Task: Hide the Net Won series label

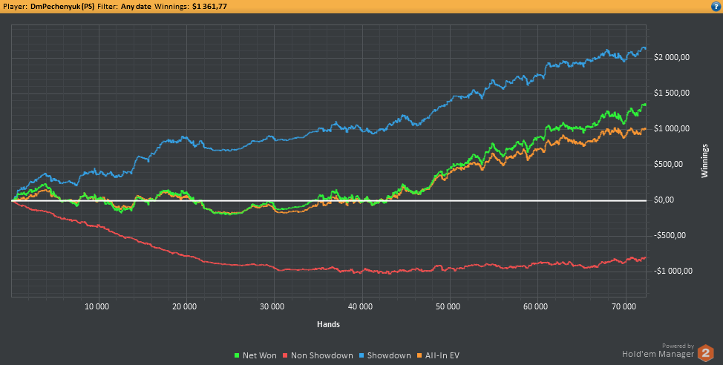Action: [x=260, y=356]
